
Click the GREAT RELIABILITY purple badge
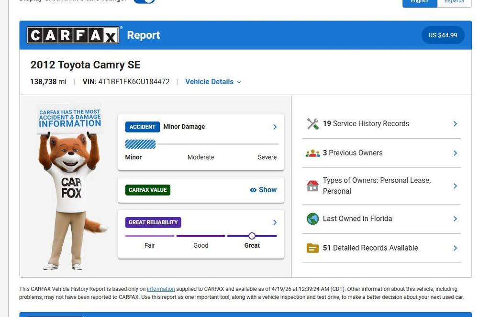coord(153,222)
